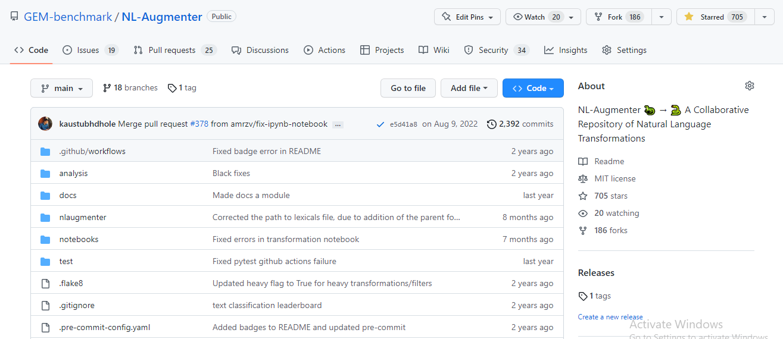Screen dimensions: 783x339
Task: Click folder icon beside test
Action: tap(45, 261)
